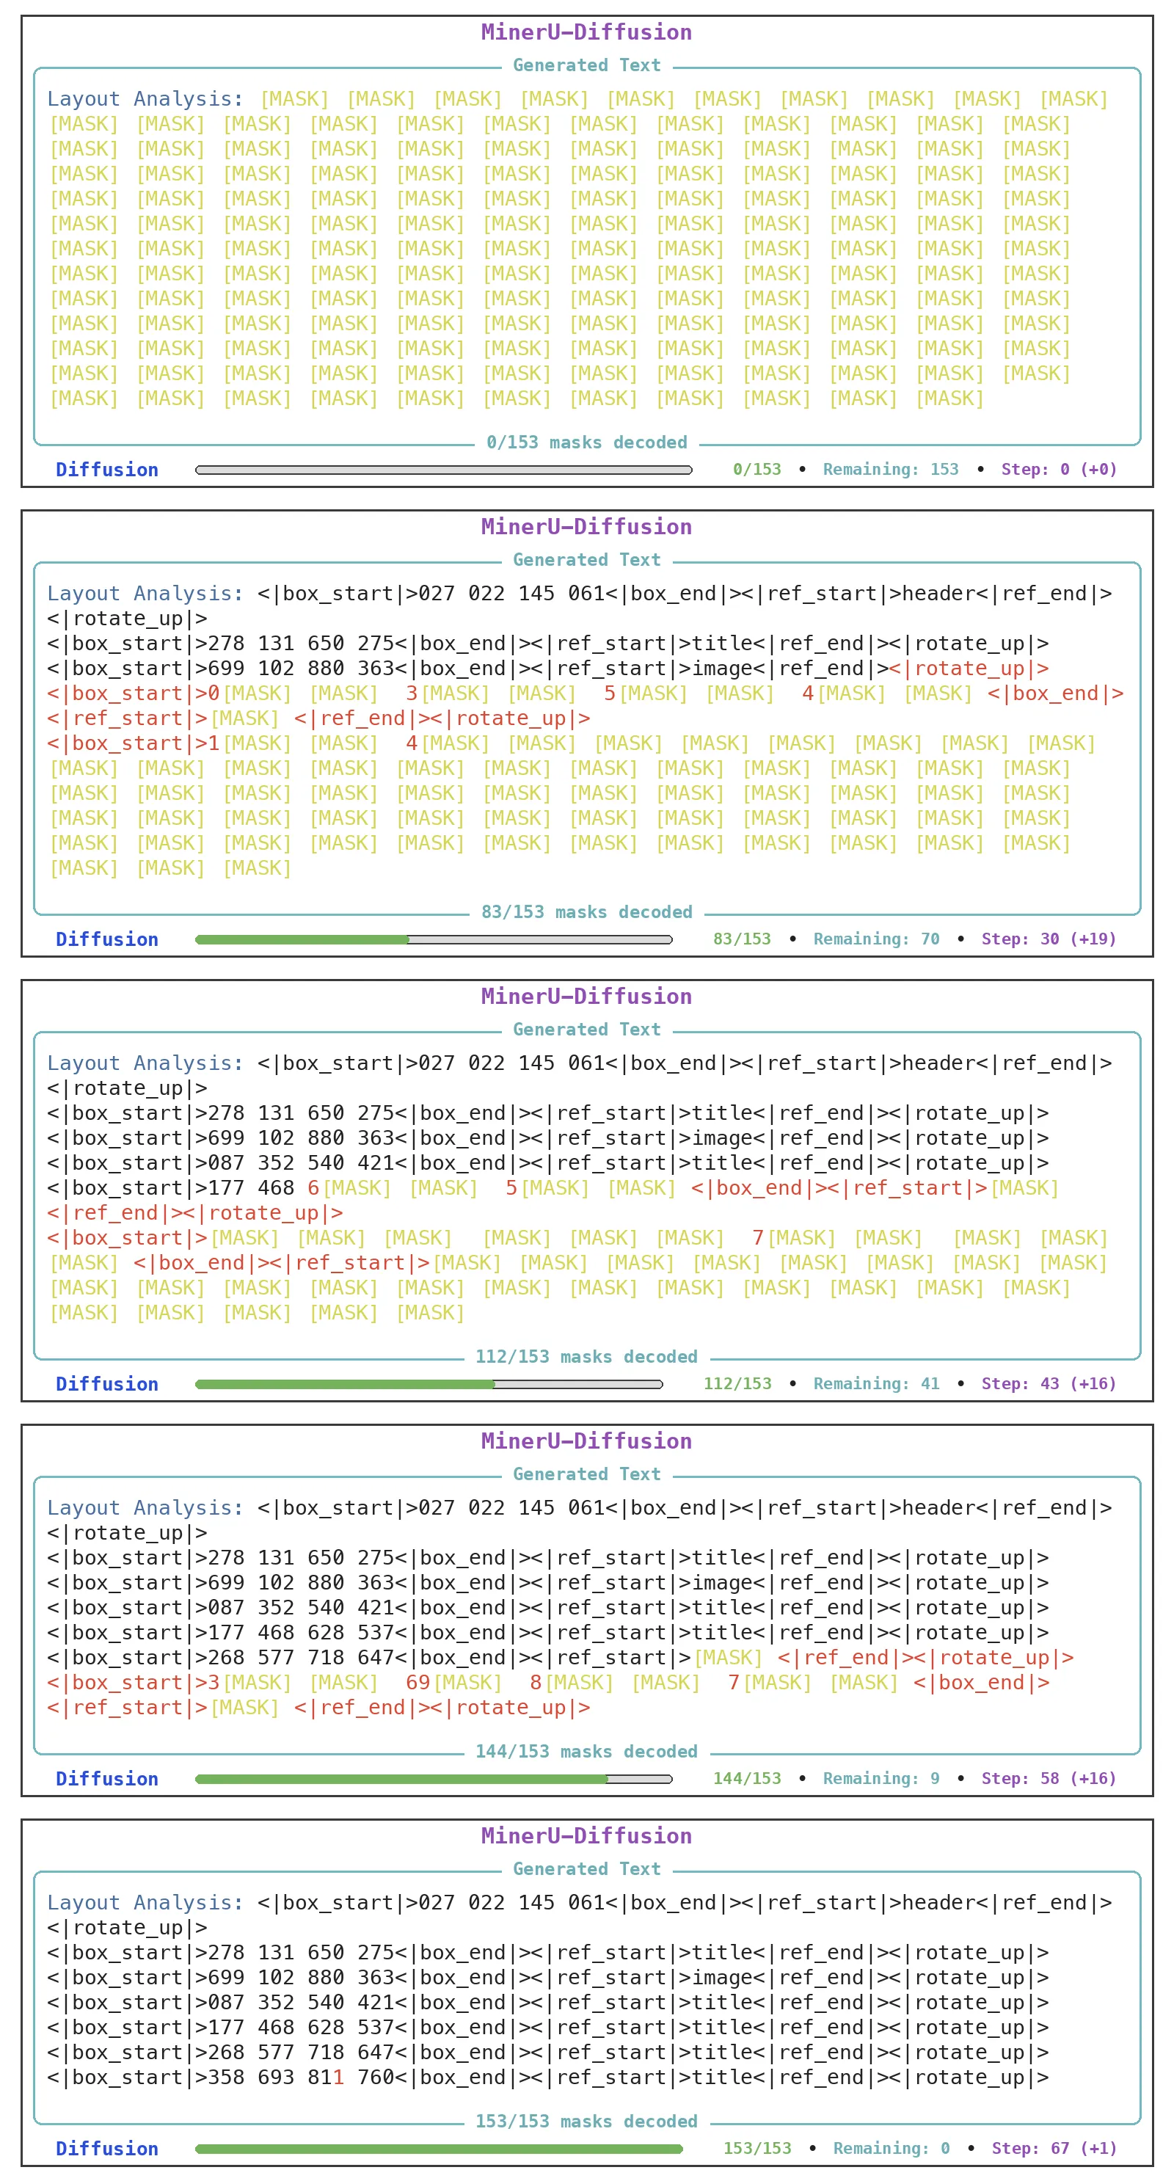Click the MinerU-Diffusion title of the Step 0 panel
Screen dimensions: 1174x2181
pos(586,32)
